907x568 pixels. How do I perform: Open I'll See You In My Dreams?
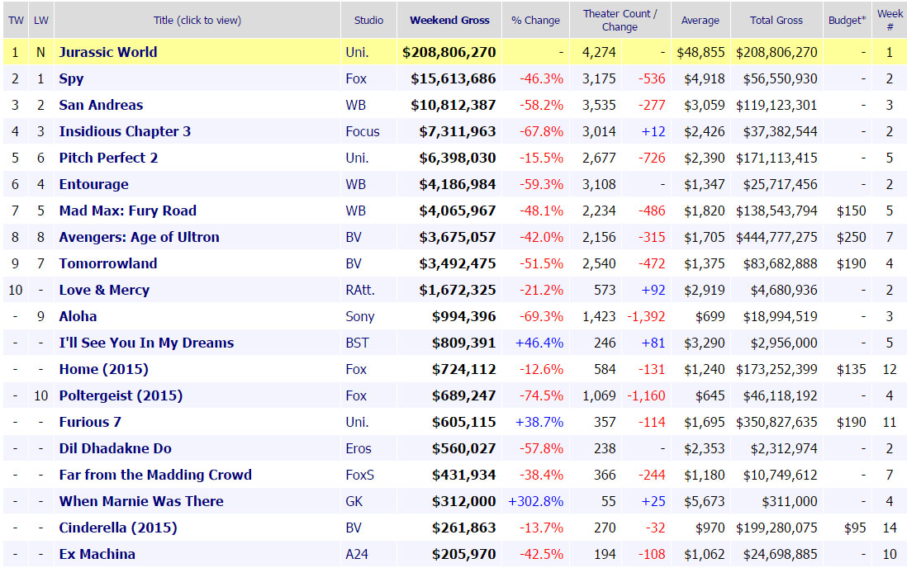[x=146, y=343]
